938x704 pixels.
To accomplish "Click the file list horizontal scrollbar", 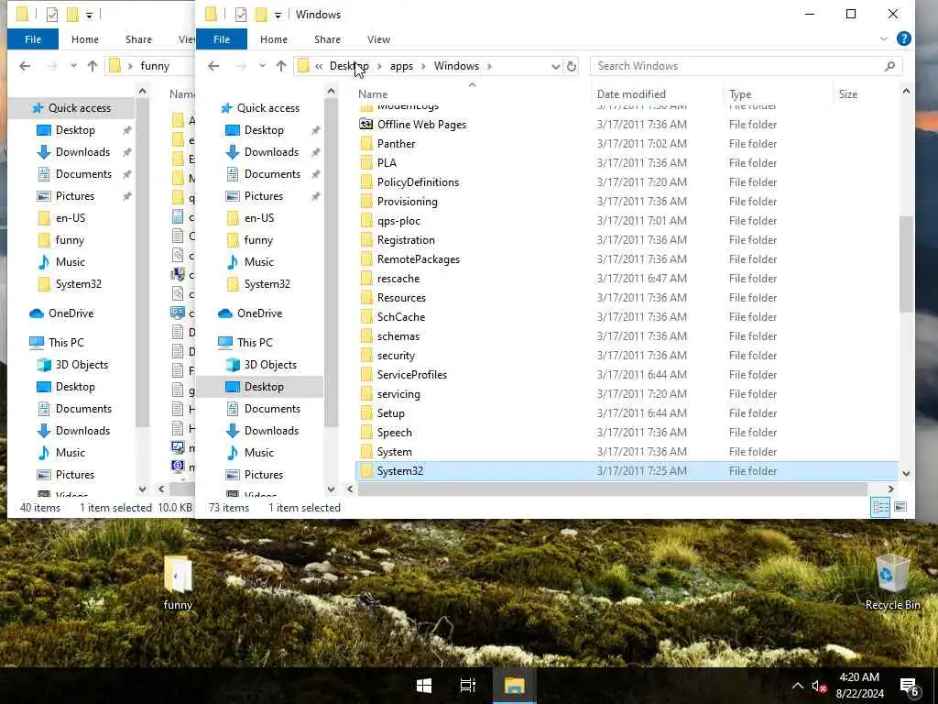I will (611, 489).
